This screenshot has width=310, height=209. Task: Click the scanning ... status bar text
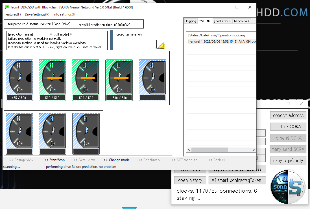pos(12,166)
